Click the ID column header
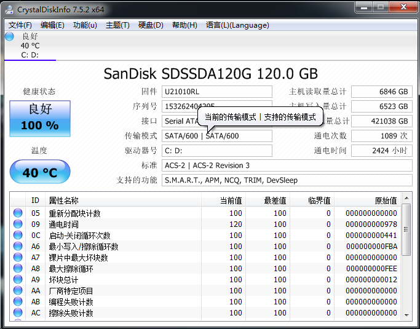 click(x=35, y=200)
